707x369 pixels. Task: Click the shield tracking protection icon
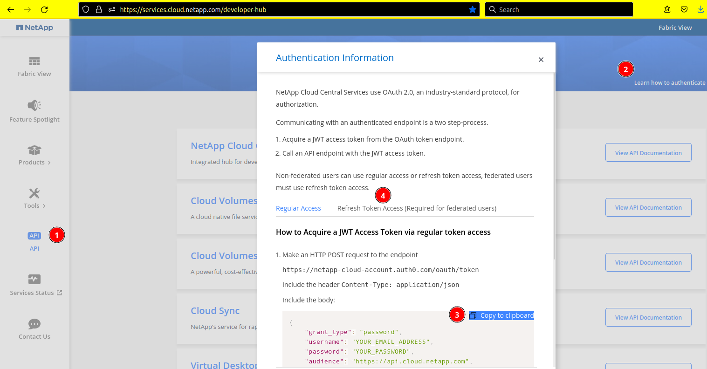86,9
